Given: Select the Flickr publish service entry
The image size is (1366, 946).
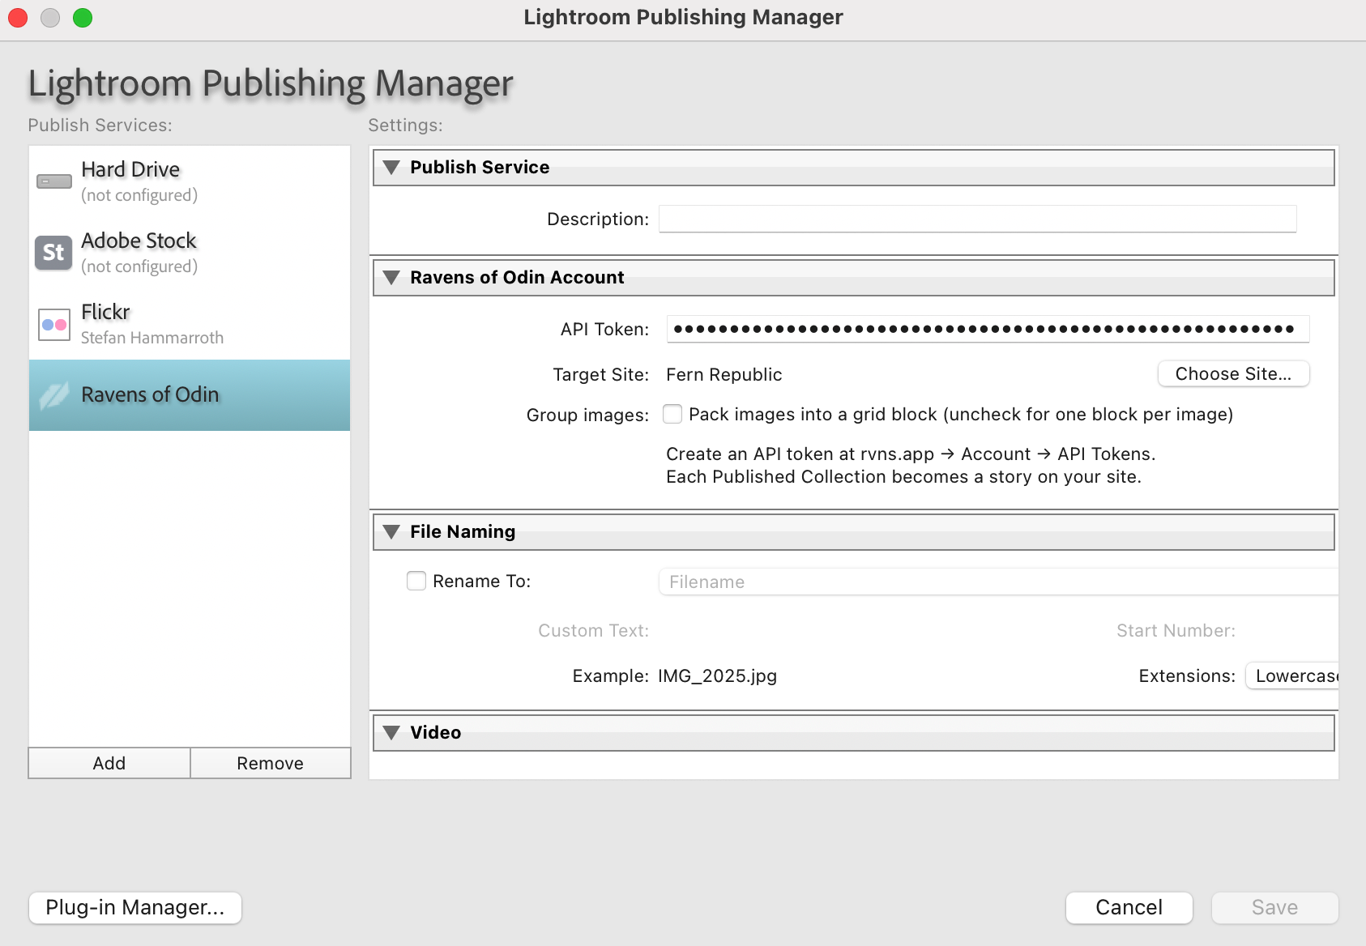Looking at the screenshot, I should point(162,323).
